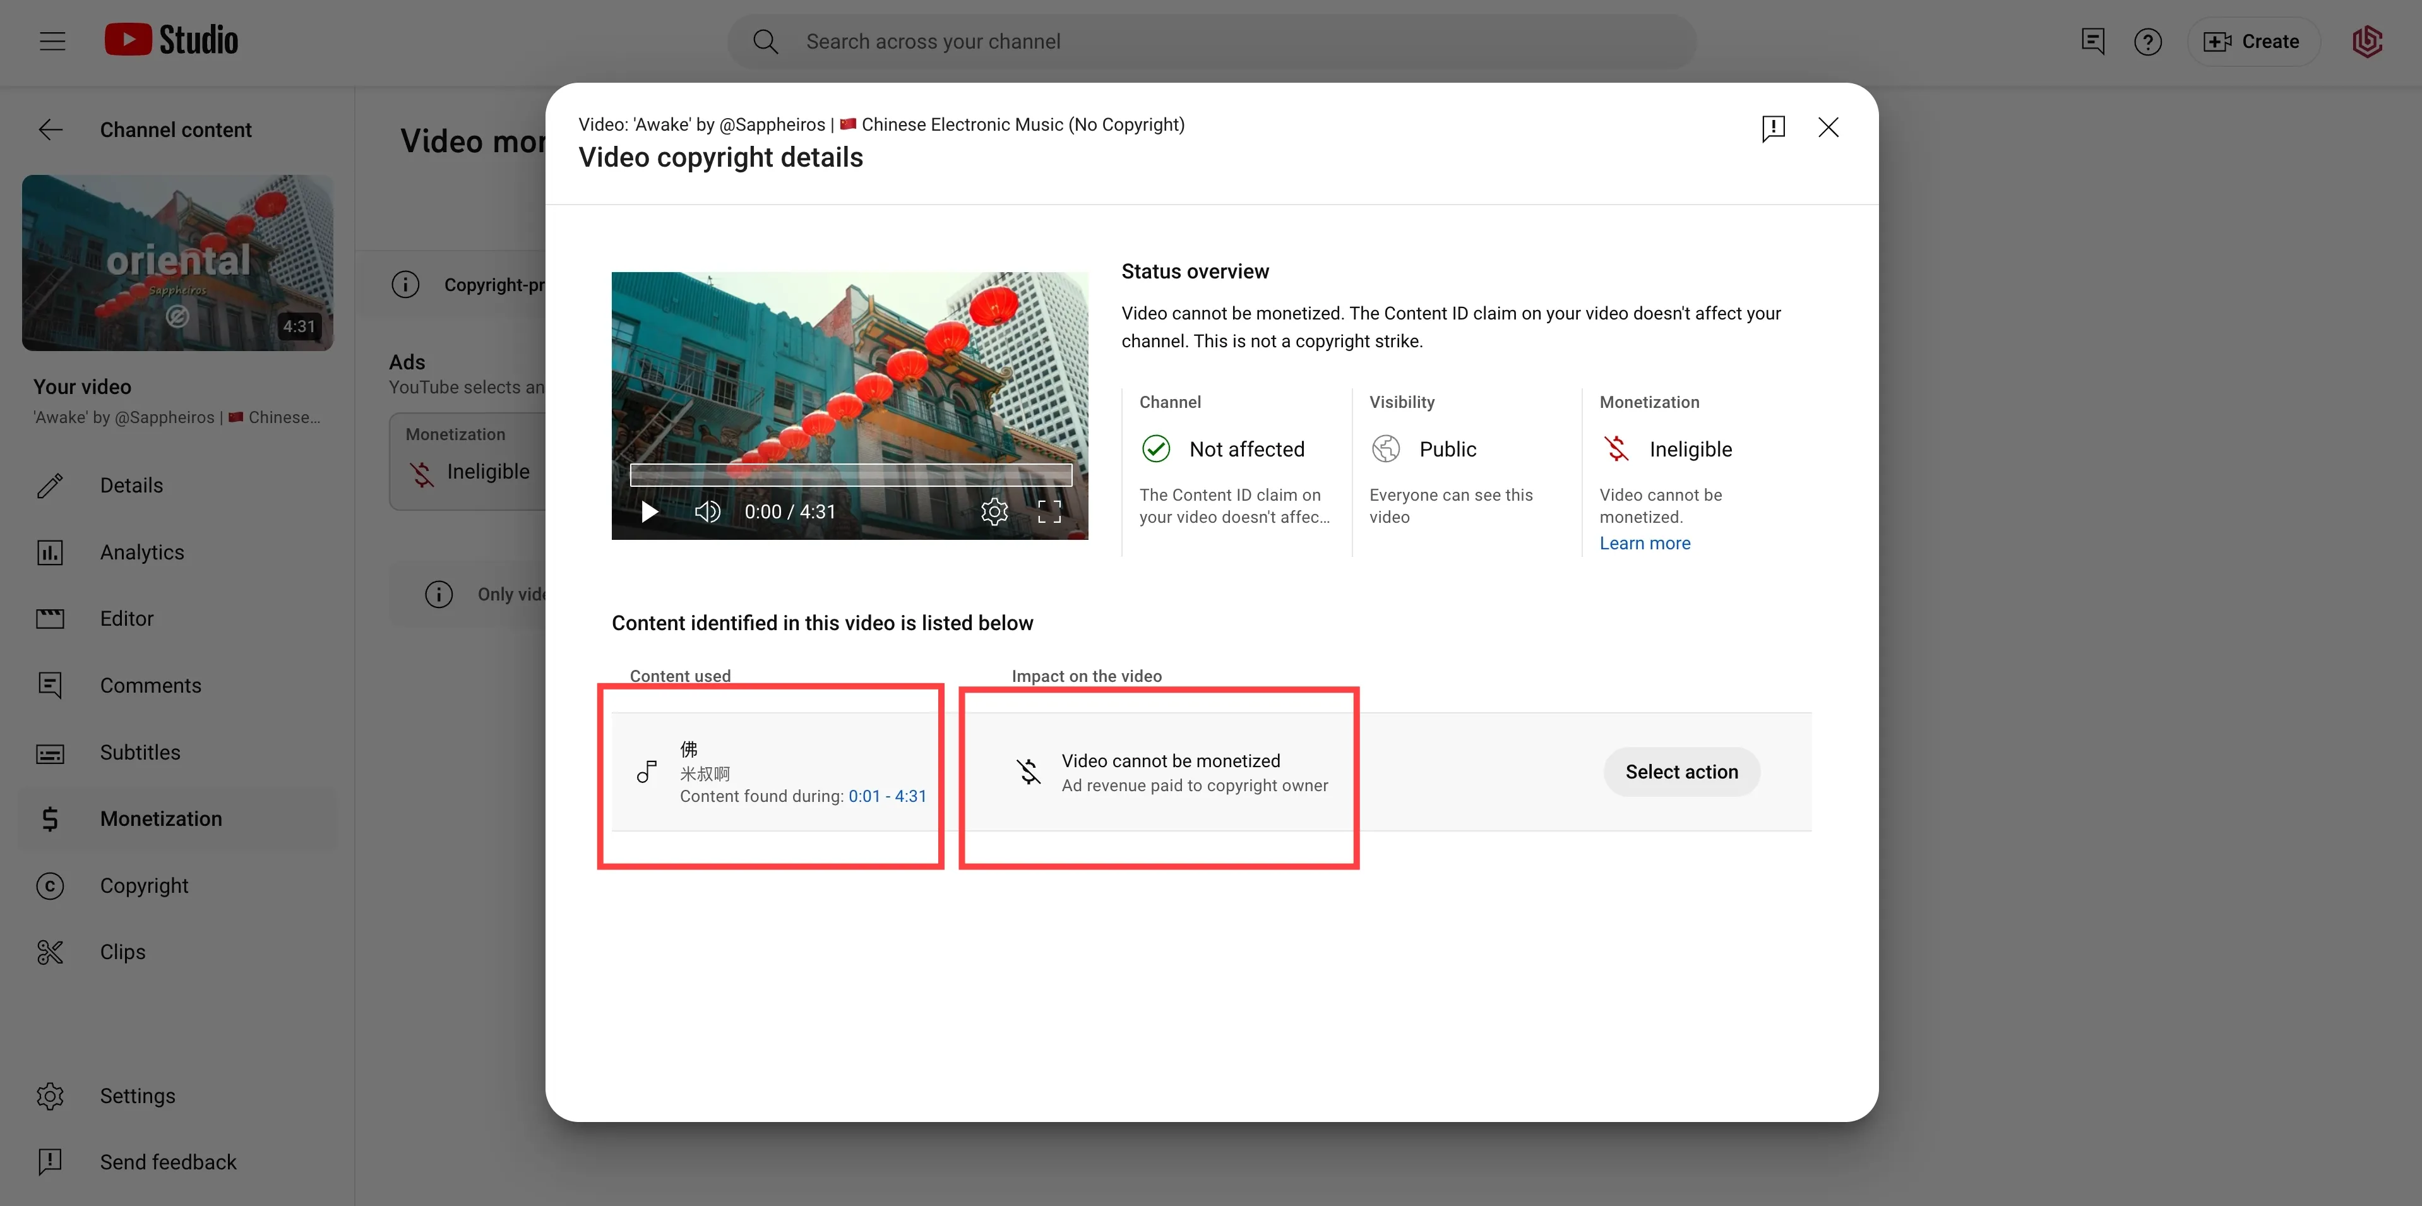
Task: Click the Only vid... info icon in background
Action: [438, 594]
